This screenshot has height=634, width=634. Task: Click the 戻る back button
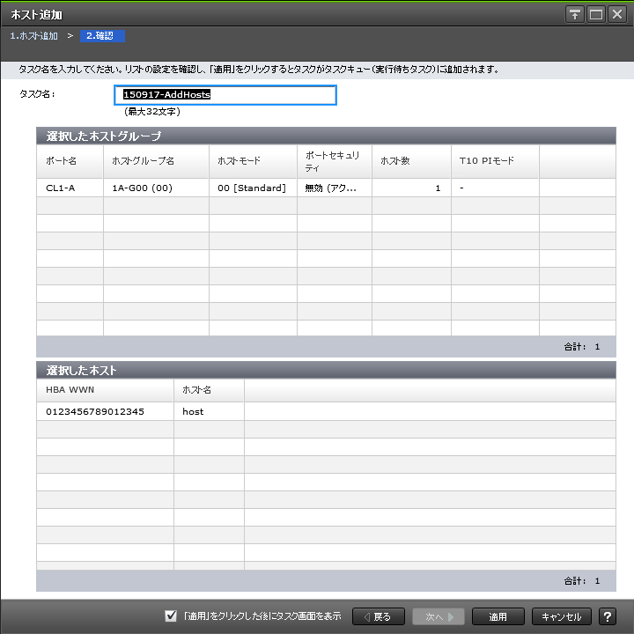coord(379,616)
